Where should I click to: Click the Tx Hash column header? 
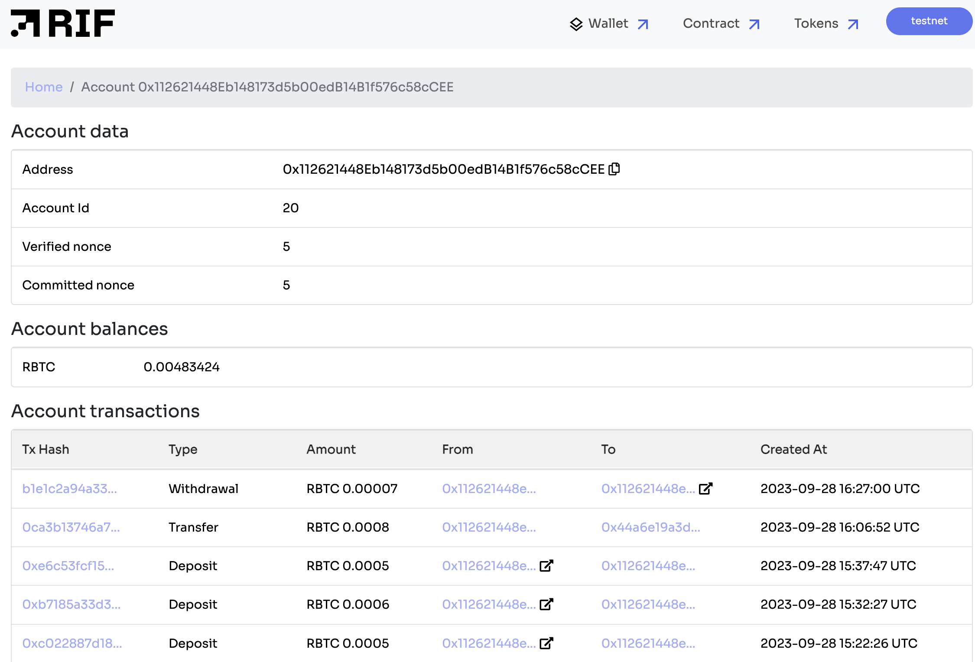click(x=45, y=449)
